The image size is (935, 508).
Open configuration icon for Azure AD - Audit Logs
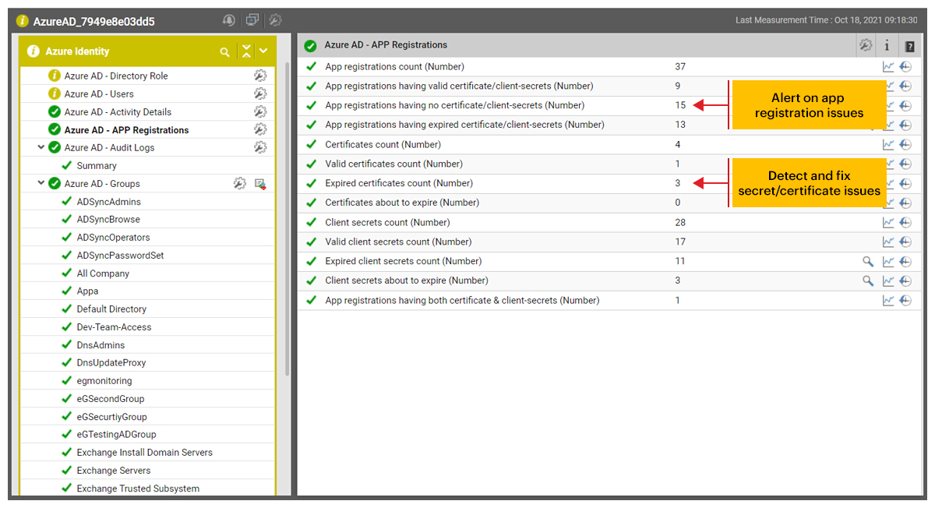pos(260,147)
